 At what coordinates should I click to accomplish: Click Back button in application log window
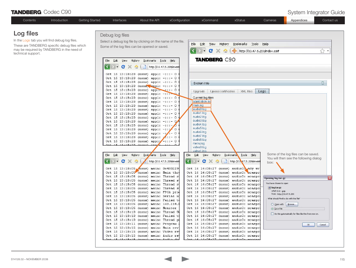pyautogui.click(x=107, y=67)
